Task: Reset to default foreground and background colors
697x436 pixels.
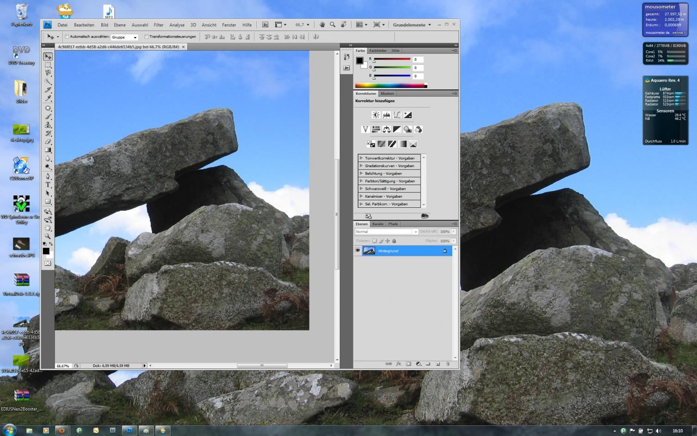Action: [x=44, y=243]
